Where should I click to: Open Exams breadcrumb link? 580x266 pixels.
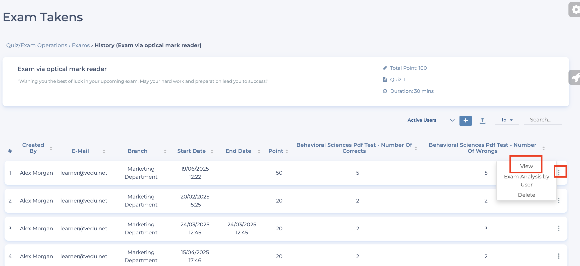click(81, 45)
